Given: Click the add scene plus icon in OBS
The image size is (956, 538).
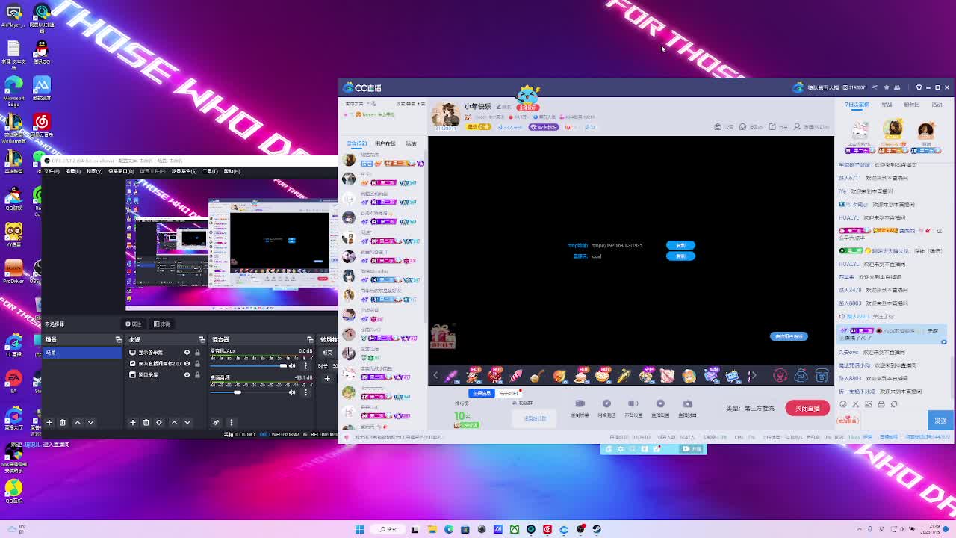Looking at the screenshot, I should [x=49, y=423].
